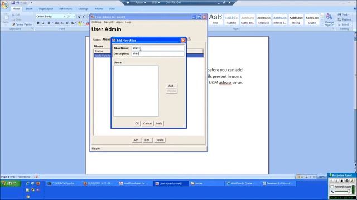Apply italic formatting in Word ribbon
The height and width of the screenshot is (200, 357).
[x=44, y=23]
